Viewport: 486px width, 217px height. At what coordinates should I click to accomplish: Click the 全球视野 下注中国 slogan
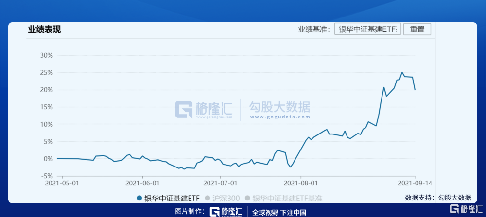[279, 212]
